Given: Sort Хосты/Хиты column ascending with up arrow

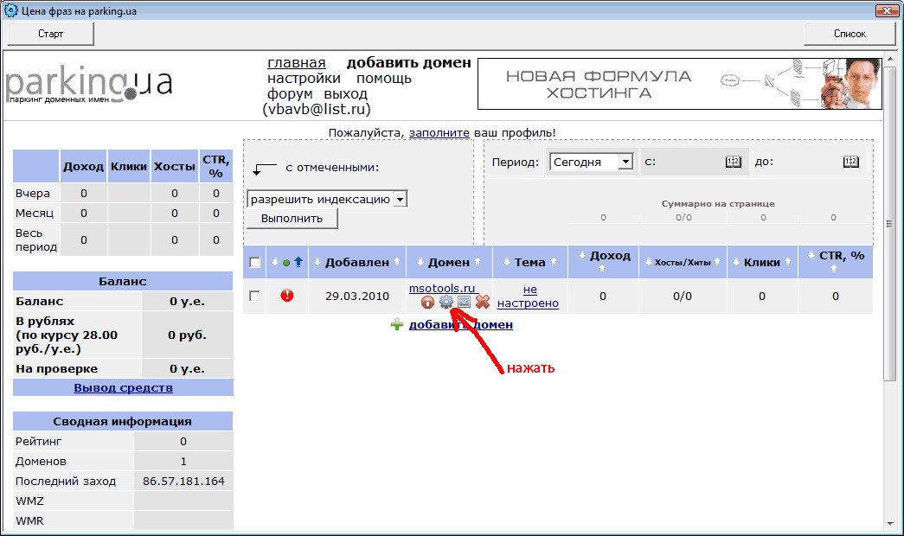Looking at the screenshot, I should point(717,262).
